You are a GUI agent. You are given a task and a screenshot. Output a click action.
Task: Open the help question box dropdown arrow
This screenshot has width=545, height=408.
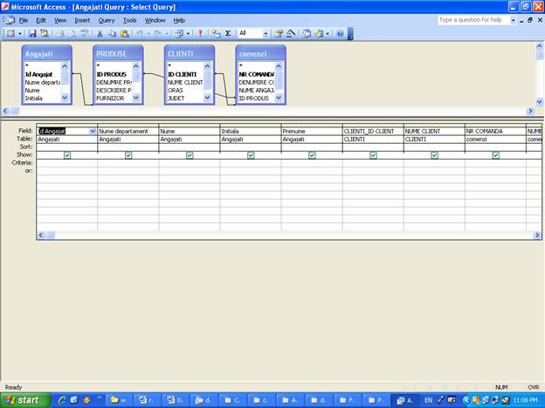click(513, 20)
